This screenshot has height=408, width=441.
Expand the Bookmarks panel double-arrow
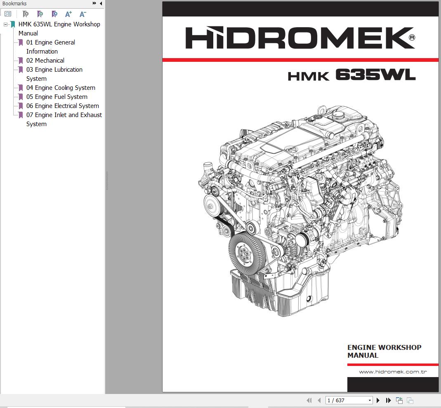coord(94,3)
